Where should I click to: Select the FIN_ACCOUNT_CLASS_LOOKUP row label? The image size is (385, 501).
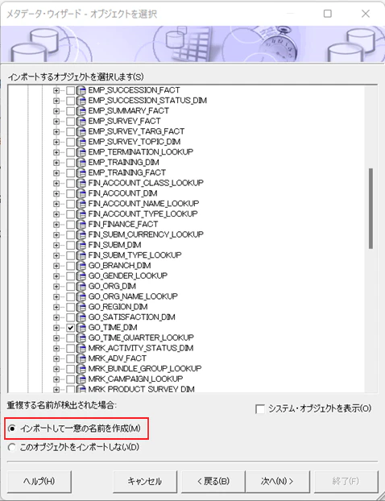(x=146, y=183)
